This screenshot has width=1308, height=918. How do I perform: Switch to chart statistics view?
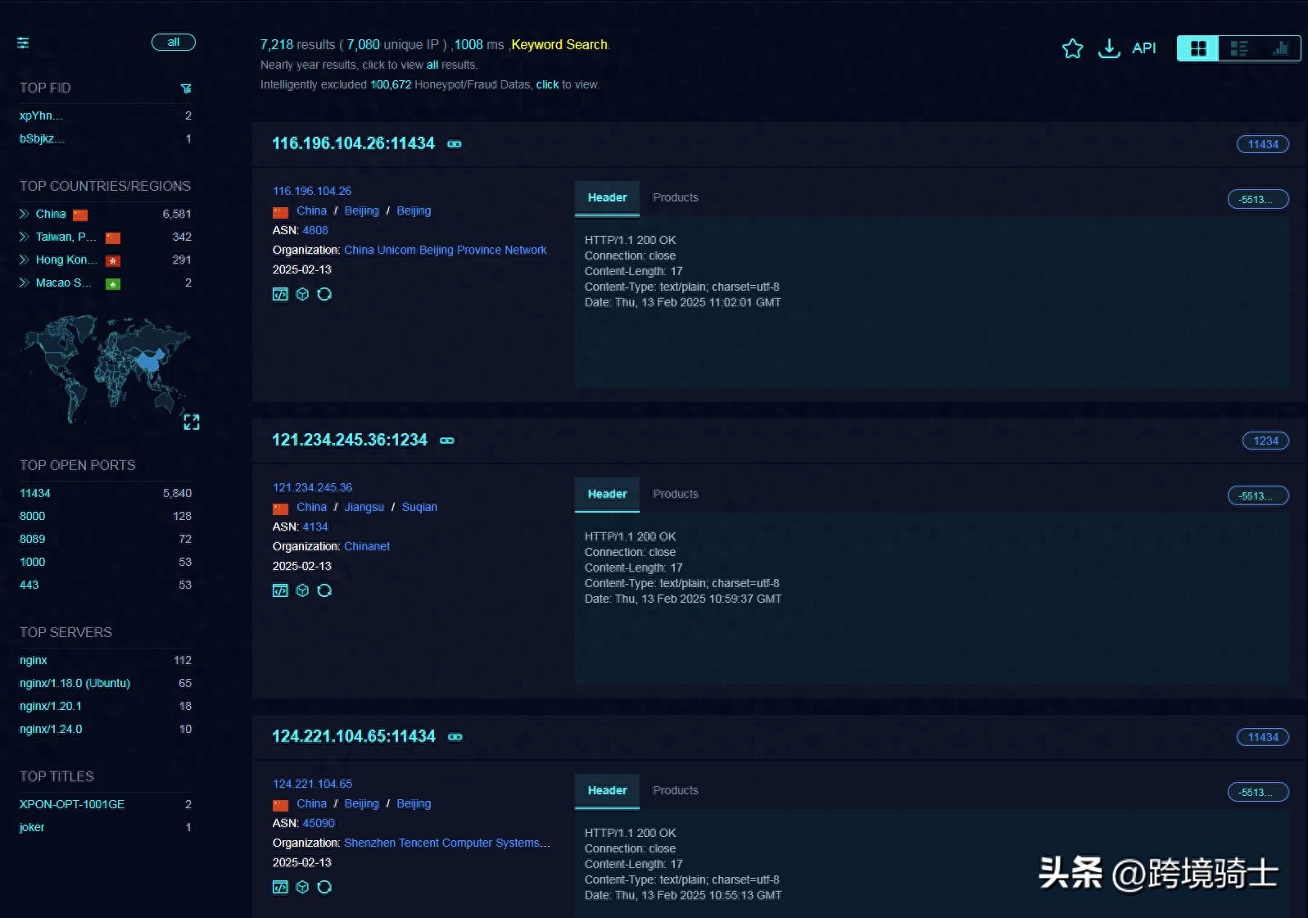[x=1279, y=49]
